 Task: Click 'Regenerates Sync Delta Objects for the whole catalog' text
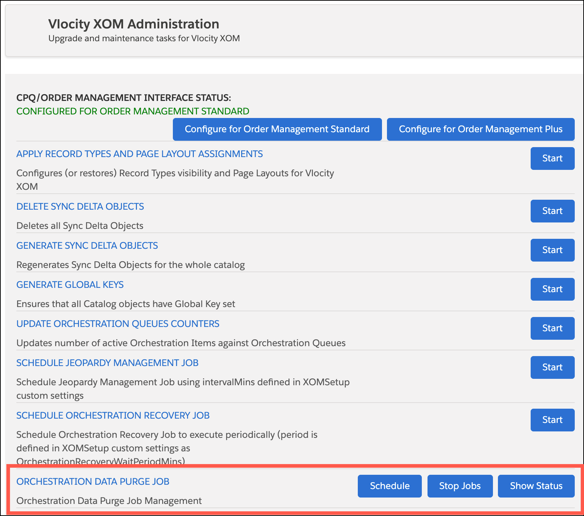(x=131, y=265)
